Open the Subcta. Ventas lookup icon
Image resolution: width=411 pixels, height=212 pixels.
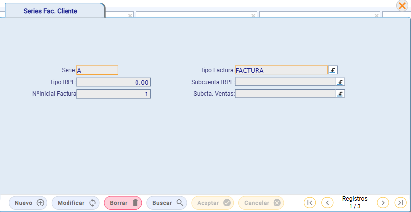pos(341,94)
